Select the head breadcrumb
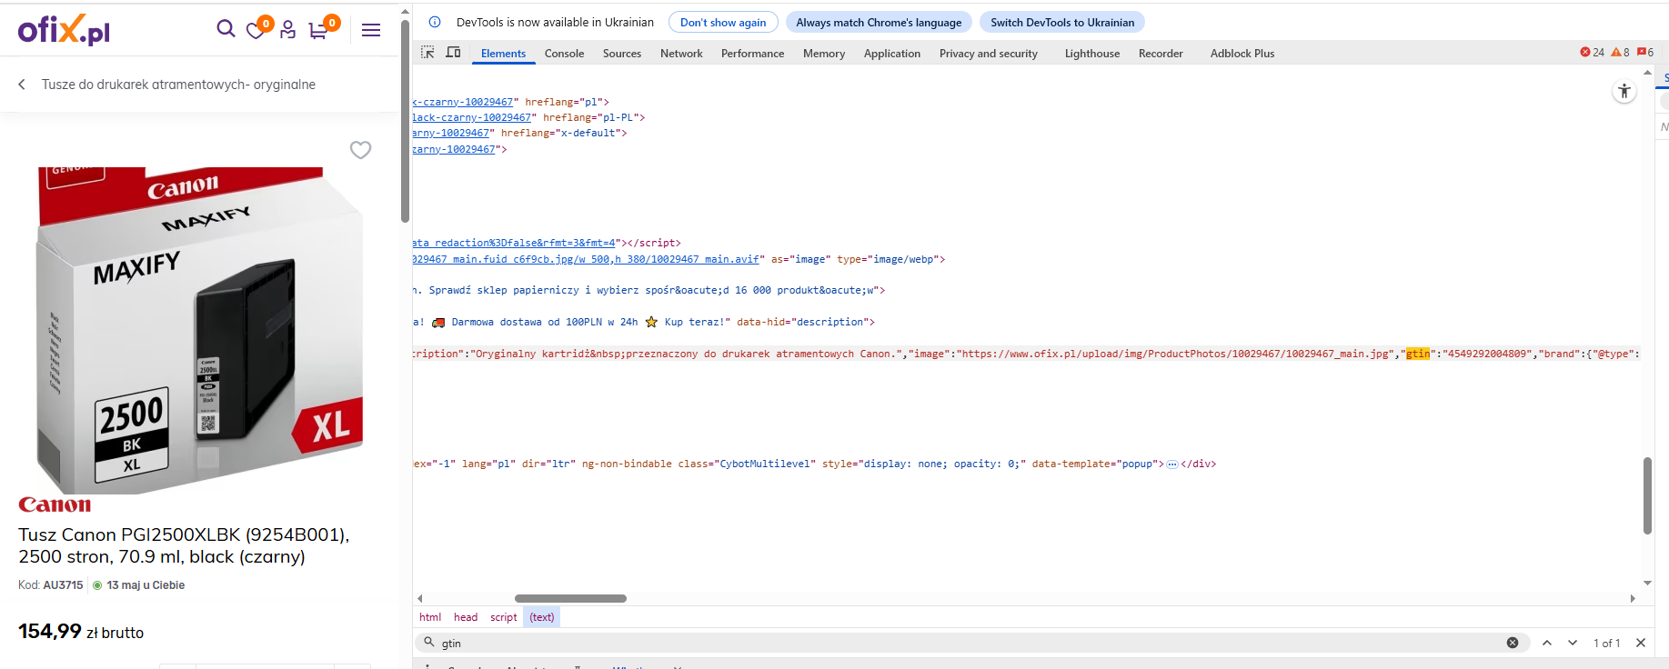 click(466, 617)
